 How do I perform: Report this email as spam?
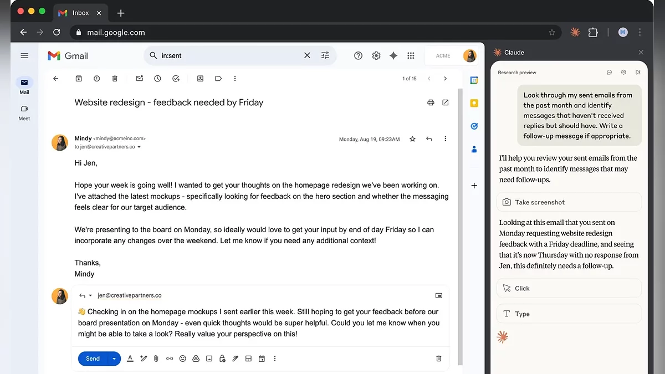pos(97,79)
